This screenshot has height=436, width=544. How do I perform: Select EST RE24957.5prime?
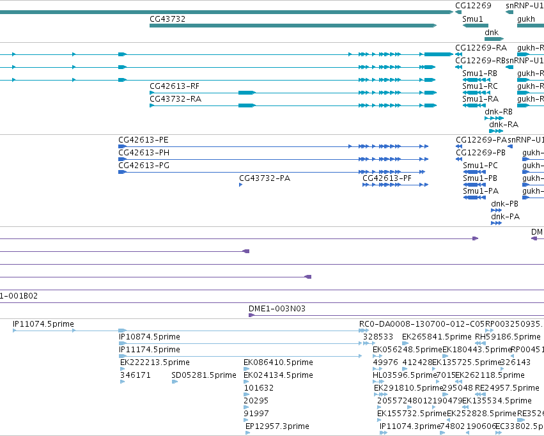[x=480, y=394]
